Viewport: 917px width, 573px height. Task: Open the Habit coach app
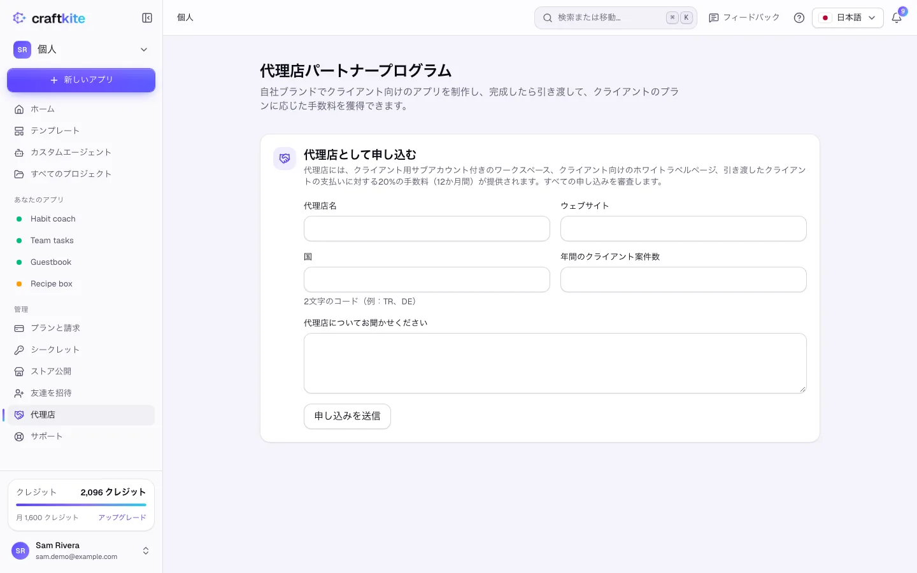[81, 219]
